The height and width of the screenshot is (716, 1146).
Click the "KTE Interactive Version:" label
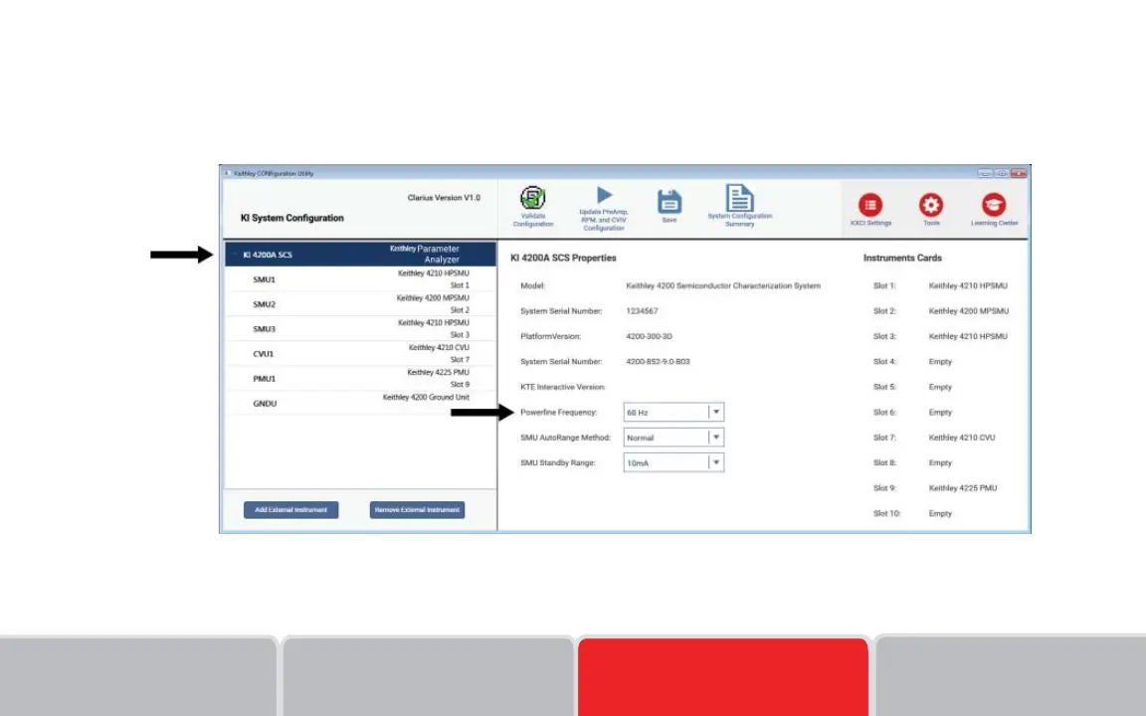point(563,387)
